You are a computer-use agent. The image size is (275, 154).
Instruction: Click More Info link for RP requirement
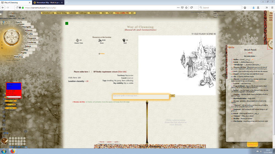click(x=122, y=72)
